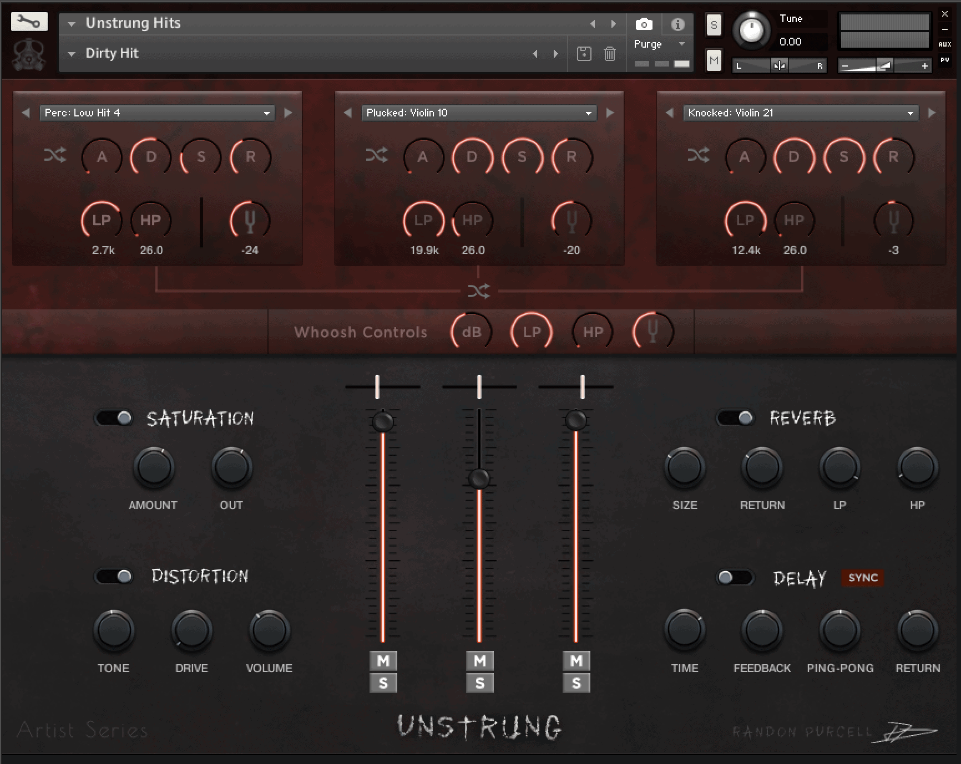Toggle the Delay SYNC button
Viewport: 961px width, 764px height.
coord(863,578)
